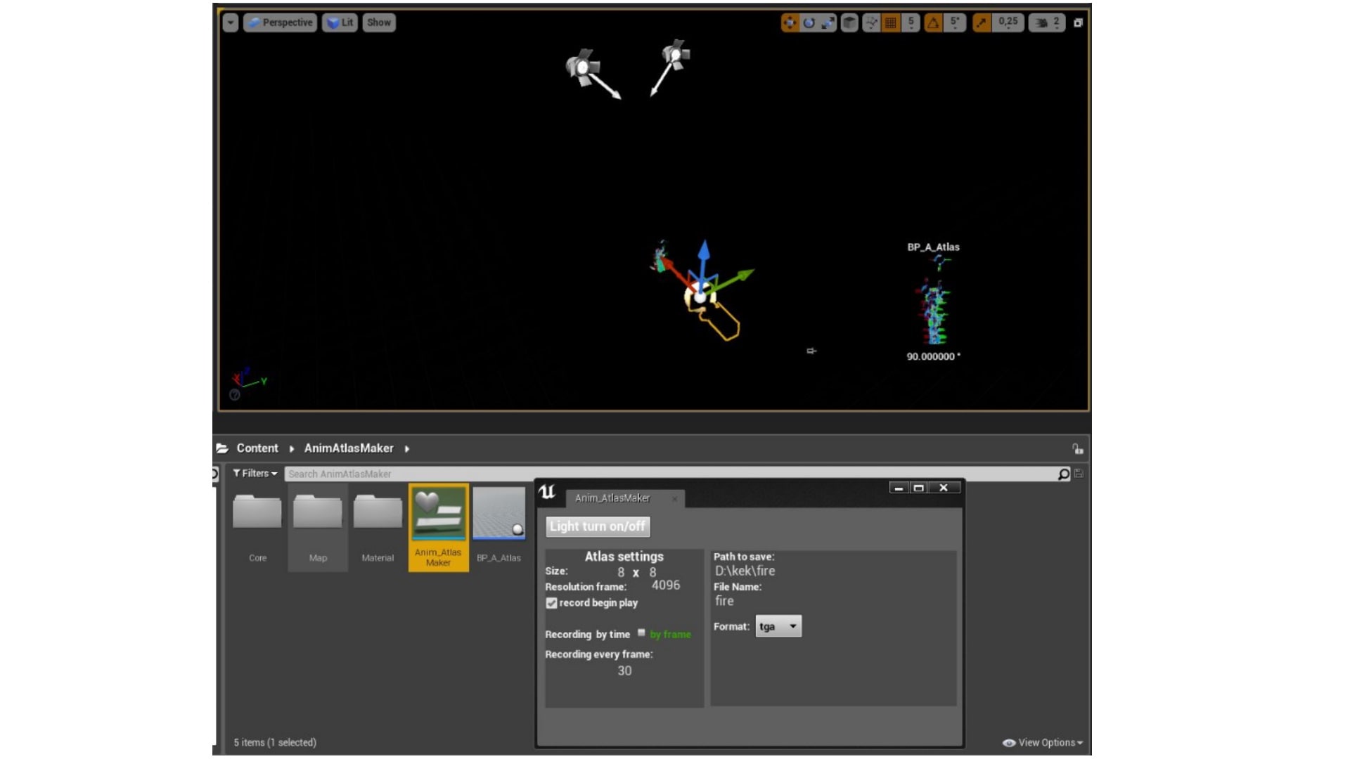Toggle surface snapping cube icon
The width and height of the screenshot is (1350, 759).
click(x=849, y=22)
